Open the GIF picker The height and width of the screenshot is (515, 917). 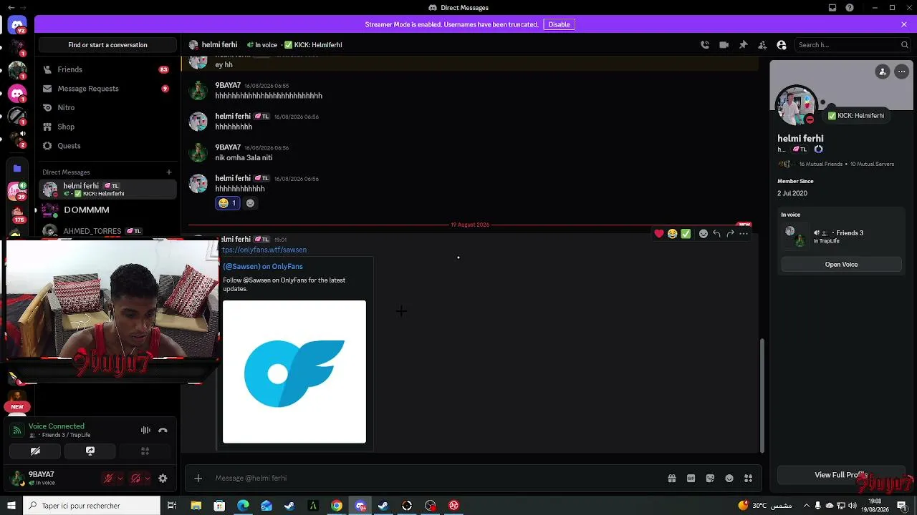point(691,479)
